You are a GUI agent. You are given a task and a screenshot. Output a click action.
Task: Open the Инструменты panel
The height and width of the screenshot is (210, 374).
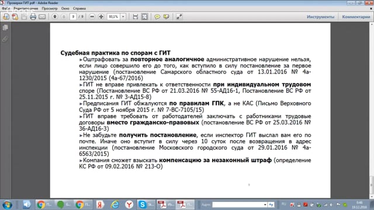pyautogui.click(x=320, y=17)
